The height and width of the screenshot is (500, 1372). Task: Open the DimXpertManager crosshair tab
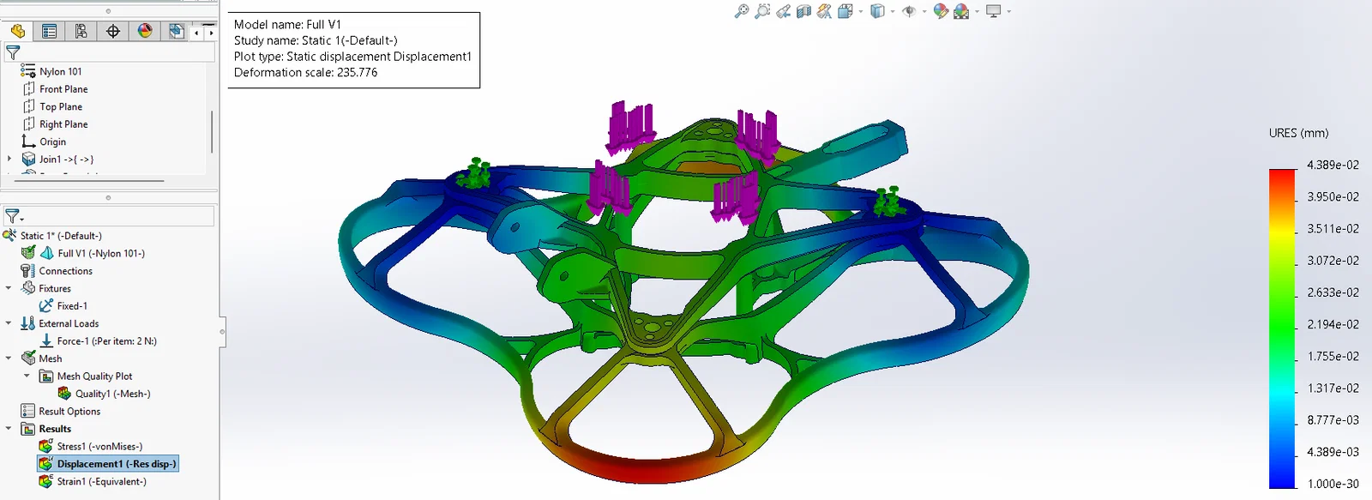113,31
